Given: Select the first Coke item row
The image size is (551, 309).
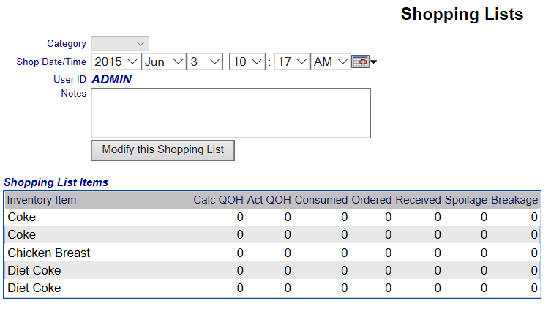Looking at the screenshot, I should coord(272,217).
